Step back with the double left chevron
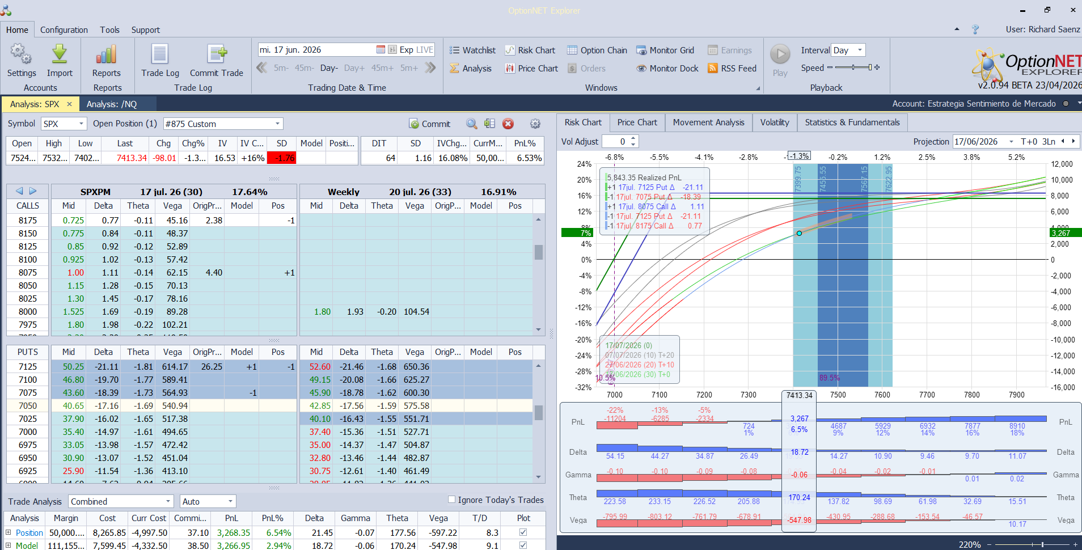Image resolution: width=1082 pixels, height=550 pixels. tap(262, 68)
